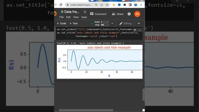Reload the page with the refresh icon
199x112 pixels.
(x=61, y=5)
